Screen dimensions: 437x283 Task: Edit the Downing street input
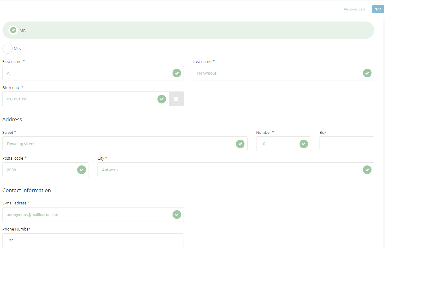[x=125, y=144]
